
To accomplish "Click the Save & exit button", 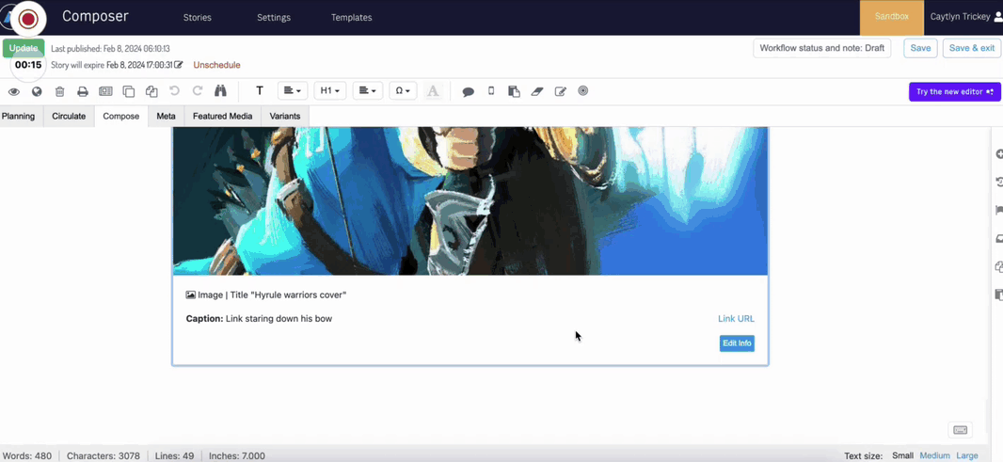I will click(972, 48).
